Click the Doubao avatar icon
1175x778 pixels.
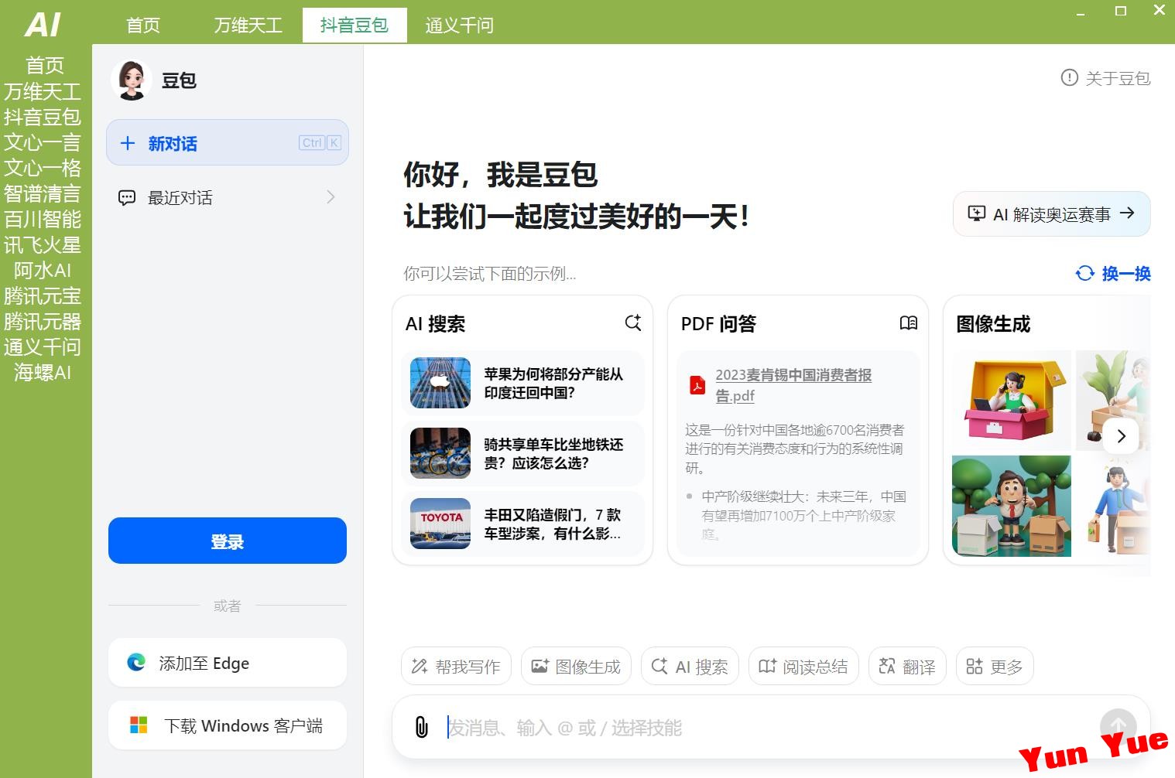[x=131, y=80]
